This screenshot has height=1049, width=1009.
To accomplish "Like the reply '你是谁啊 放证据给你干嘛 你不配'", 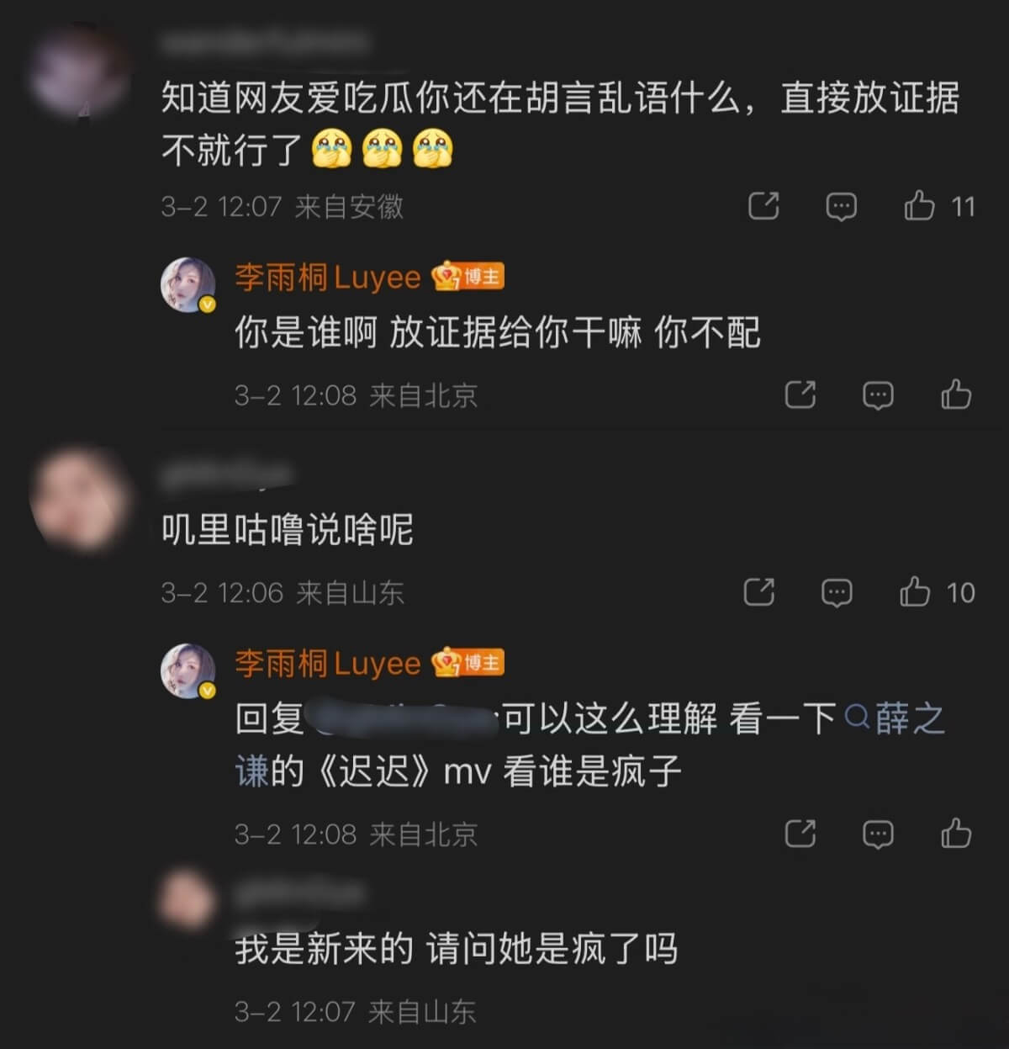I will point(956,395).
